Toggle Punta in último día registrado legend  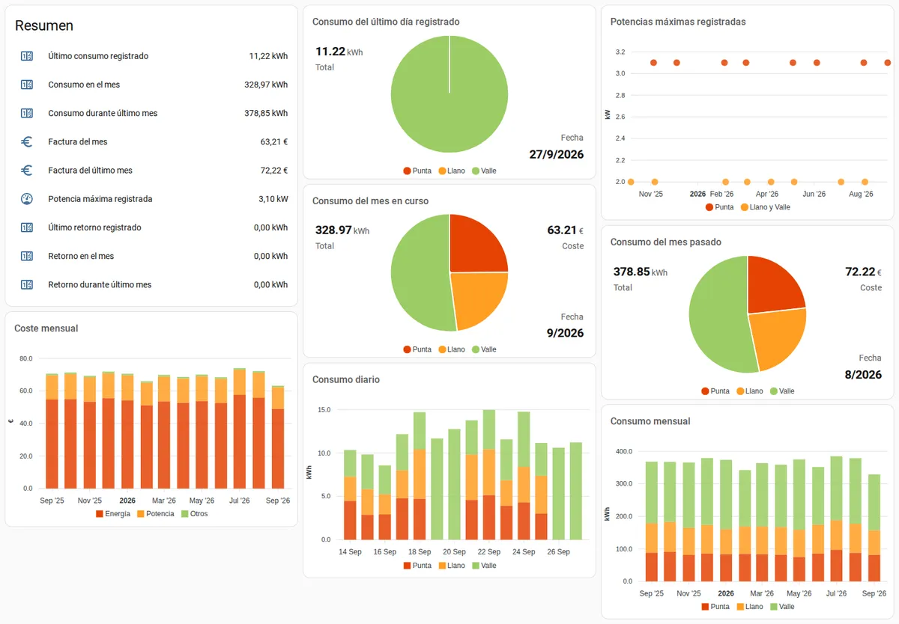pyautogui.click(x=417, y=171)
